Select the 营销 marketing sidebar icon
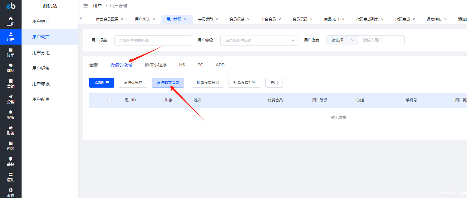 [11, 81]
